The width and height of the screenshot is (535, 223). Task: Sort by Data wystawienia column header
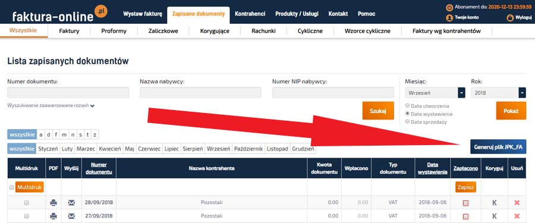coord(432,168)
